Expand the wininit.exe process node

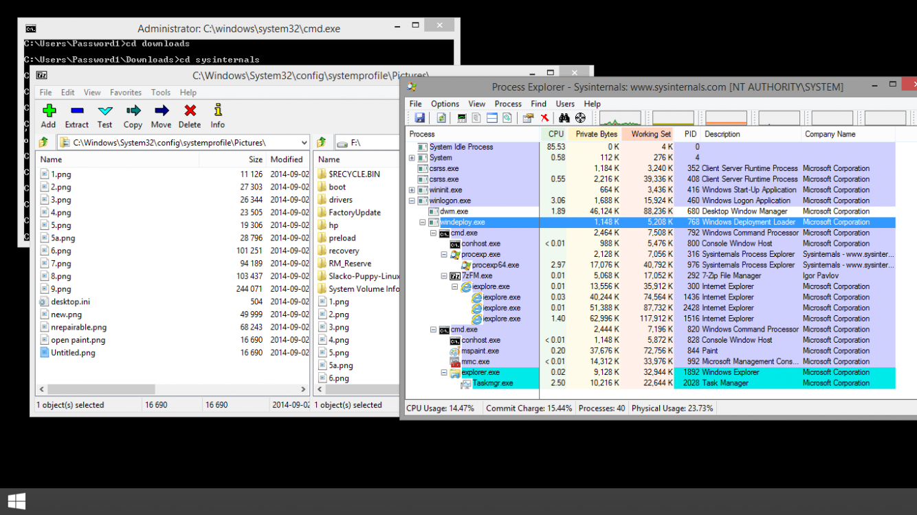click(x=412, y=190)
